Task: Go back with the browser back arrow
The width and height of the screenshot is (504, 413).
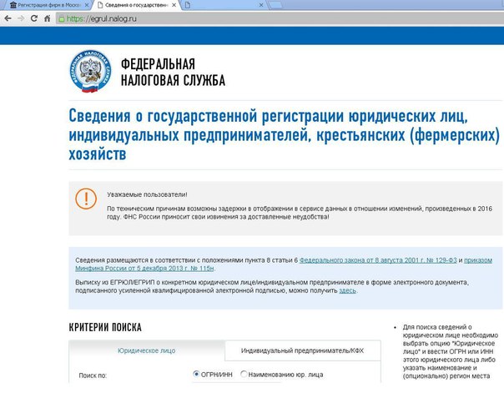Action: 8,18
